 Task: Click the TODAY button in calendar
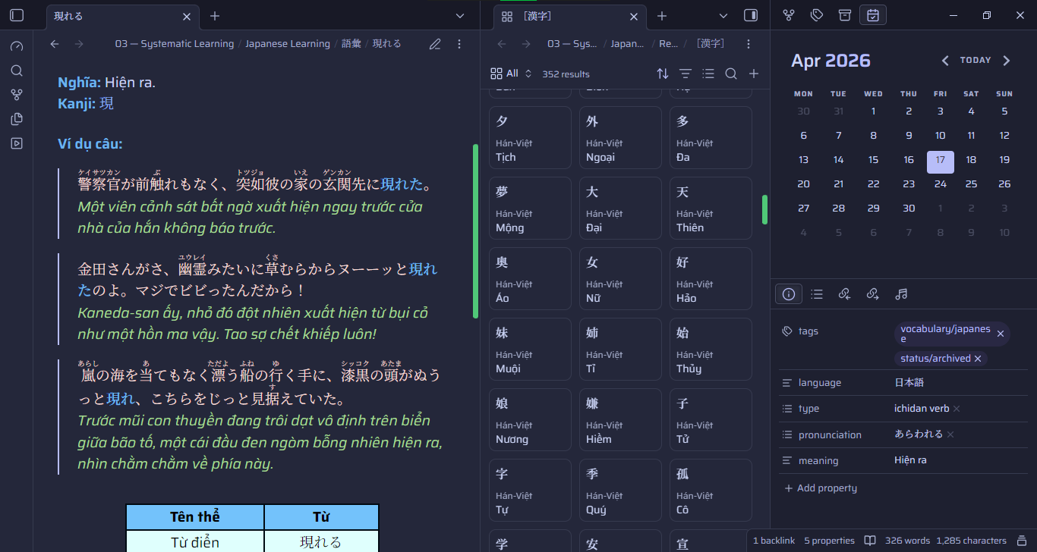[976, 60]
